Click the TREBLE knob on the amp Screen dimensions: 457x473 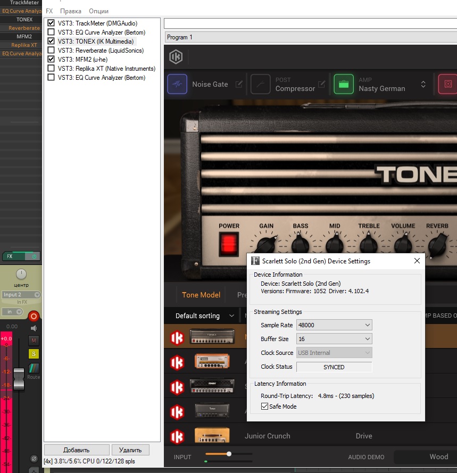point(369,244)
